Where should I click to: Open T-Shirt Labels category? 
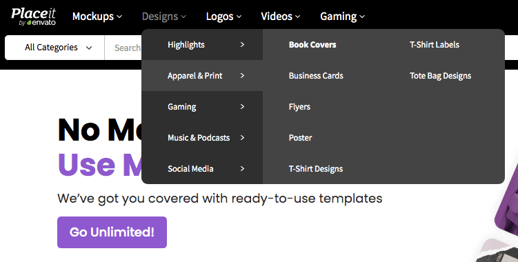click(x=435, y=45)
